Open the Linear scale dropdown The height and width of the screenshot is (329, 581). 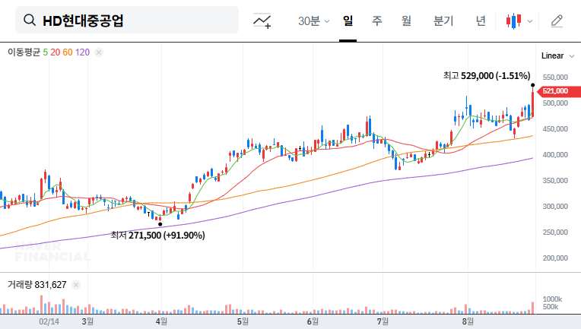(x=557, y=56)
